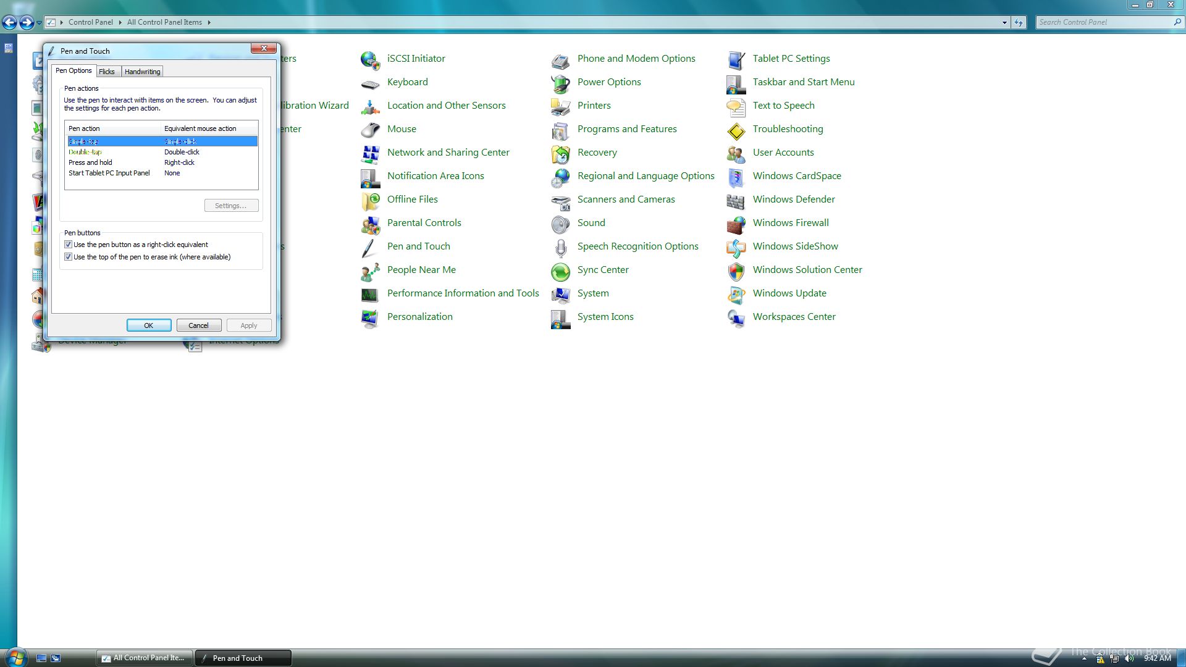Click the Power Options icon
The height and width of the screenshot is (667, 1186).
pos(560,83)
